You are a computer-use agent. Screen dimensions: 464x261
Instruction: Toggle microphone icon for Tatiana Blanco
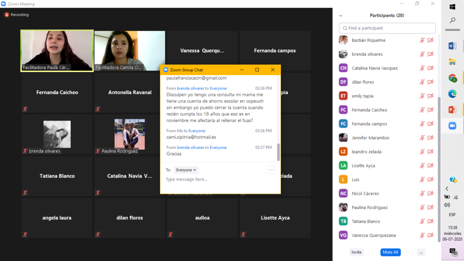click(x=422, y=222)
